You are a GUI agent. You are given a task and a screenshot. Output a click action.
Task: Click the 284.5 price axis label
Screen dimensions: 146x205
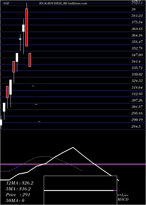pos(136,127)
